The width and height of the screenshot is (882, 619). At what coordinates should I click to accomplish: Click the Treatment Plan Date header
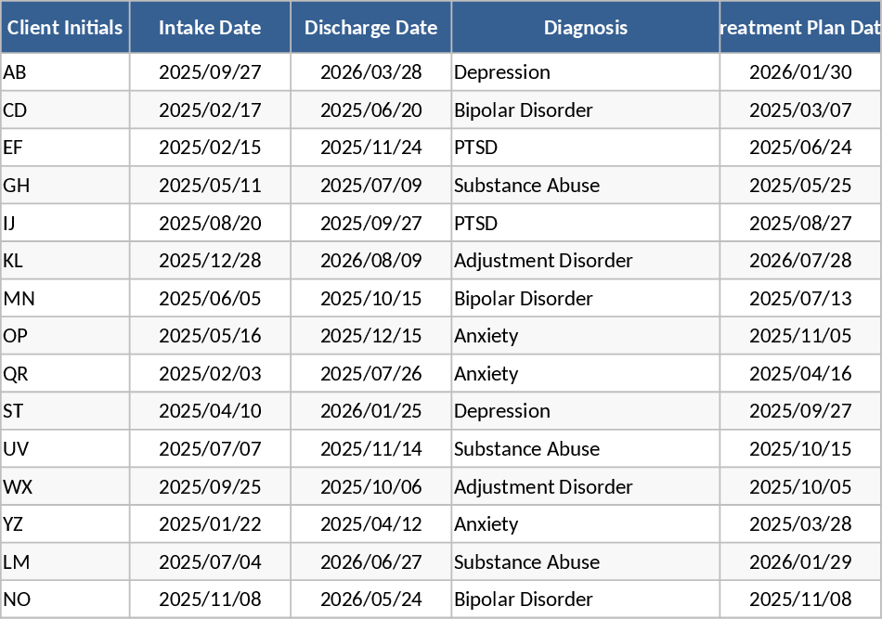[799, 28]
